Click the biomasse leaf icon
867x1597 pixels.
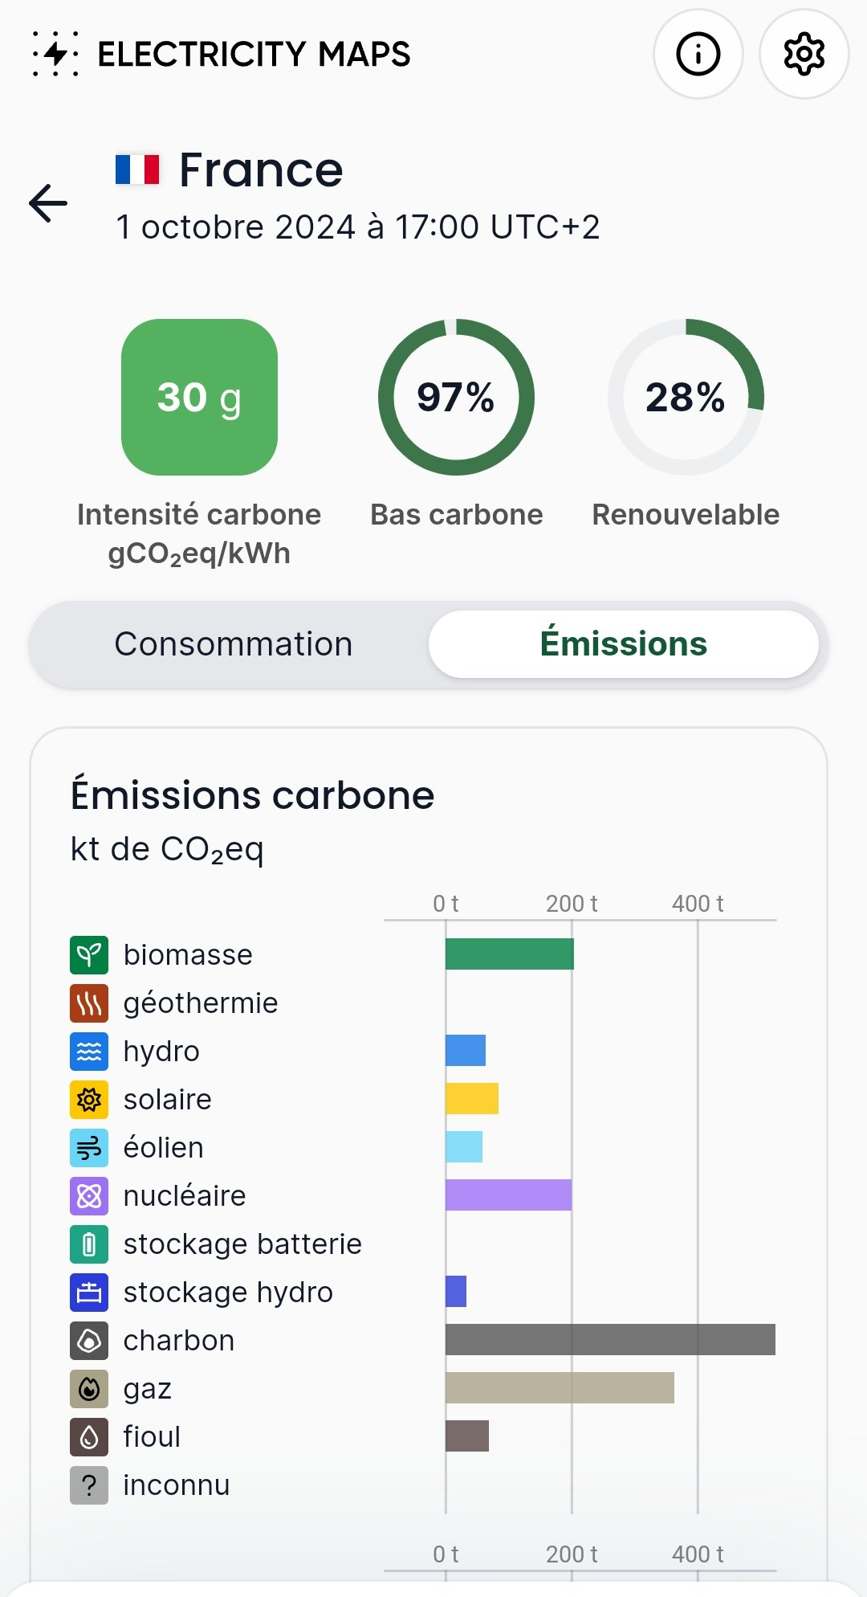[89, 954]
